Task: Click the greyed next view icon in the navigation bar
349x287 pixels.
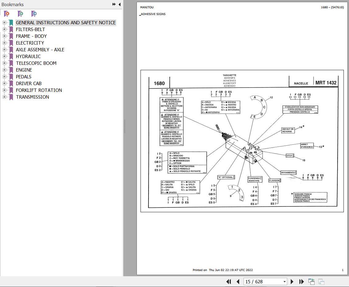Action: (x=321, y=282)
